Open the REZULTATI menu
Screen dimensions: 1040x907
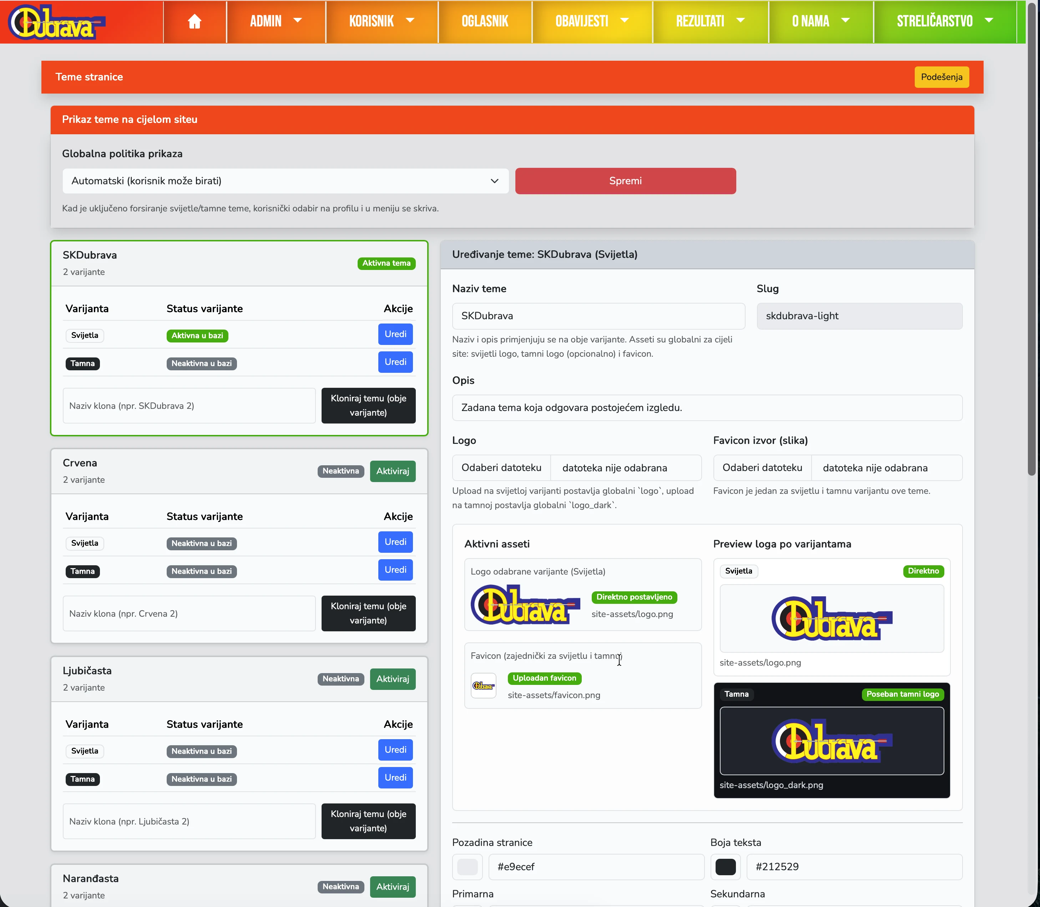(710, 21)
